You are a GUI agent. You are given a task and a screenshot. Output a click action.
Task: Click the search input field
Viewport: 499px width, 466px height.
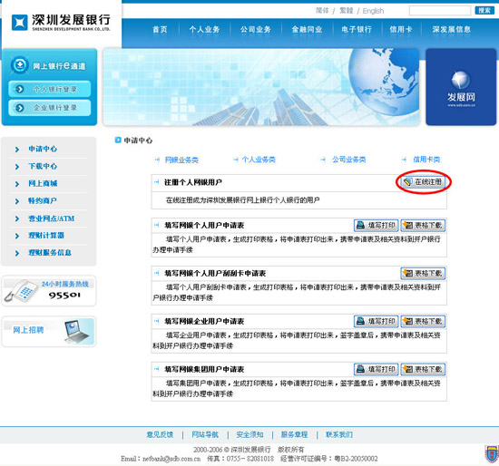[x=440, y=11]
